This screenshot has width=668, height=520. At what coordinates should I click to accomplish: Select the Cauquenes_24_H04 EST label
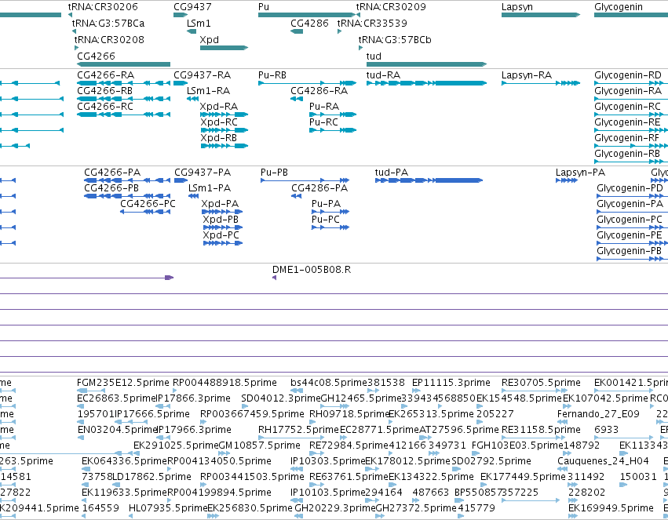(603, 461)
